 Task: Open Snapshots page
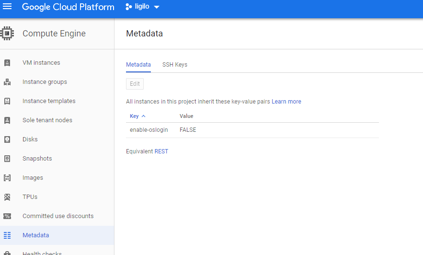pos(37,158)
